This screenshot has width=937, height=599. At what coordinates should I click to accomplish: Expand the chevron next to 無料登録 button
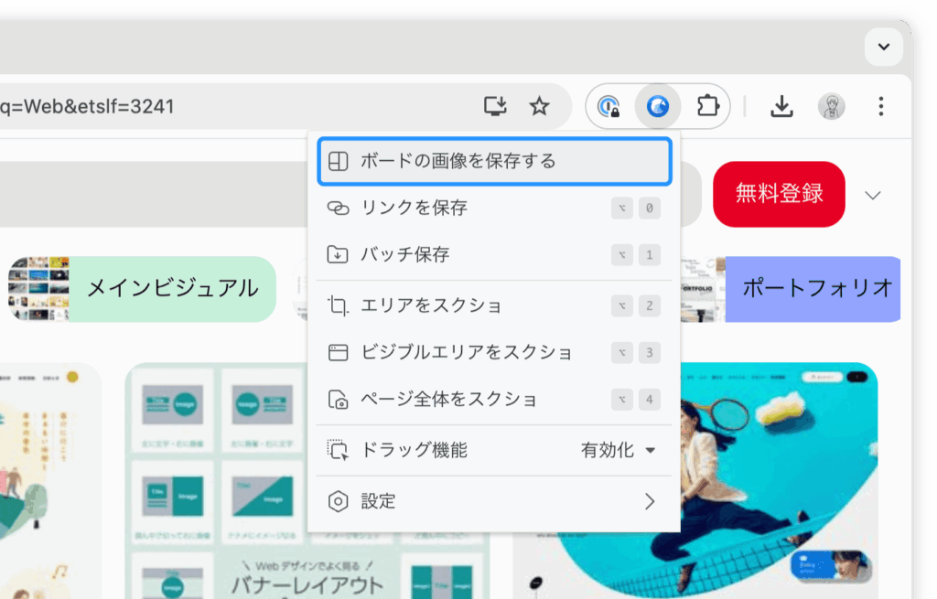[x=872, y=195]
